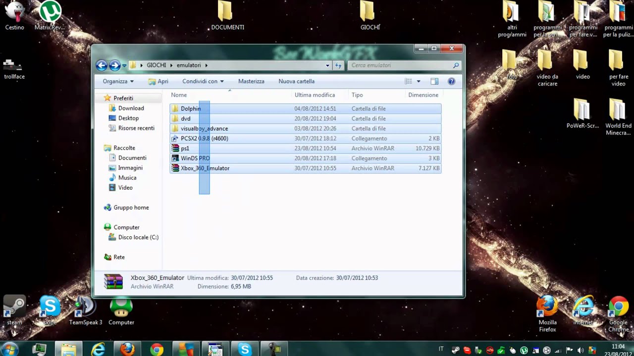The height and width of the screenshot is (356, 634).
Task: Select the TeamSpeak 3 desktop shortcut
Action: 86,311
